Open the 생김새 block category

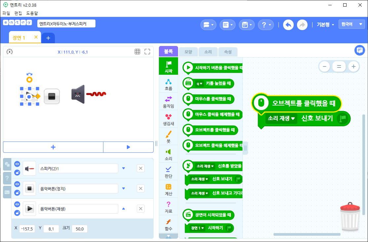(168, 119)
